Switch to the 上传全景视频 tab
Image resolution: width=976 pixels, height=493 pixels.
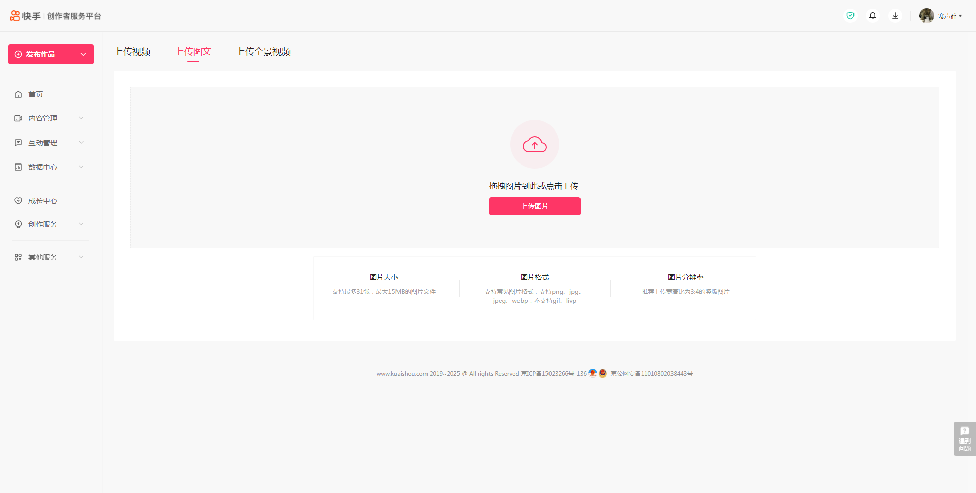[263, 52]
